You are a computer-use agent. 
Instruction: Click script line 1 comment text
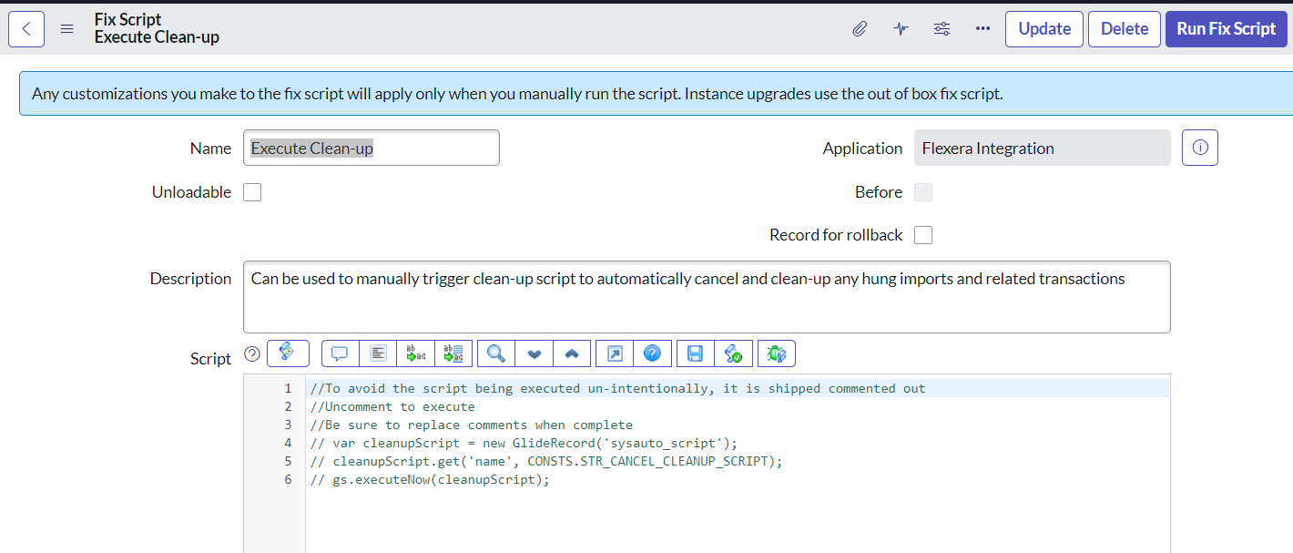617,388
